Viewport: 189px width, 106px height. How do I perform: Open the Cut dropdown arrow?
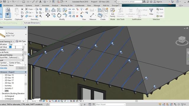[x=33, y=13]
